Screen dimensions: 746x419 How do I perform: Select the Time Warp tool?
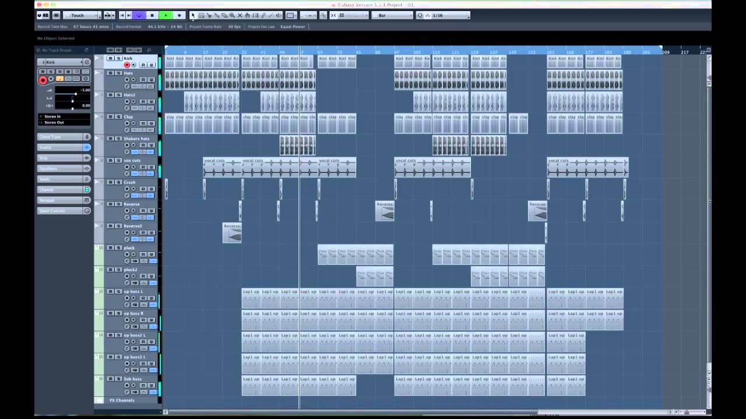pyautogui.click(x=255, y=15)
